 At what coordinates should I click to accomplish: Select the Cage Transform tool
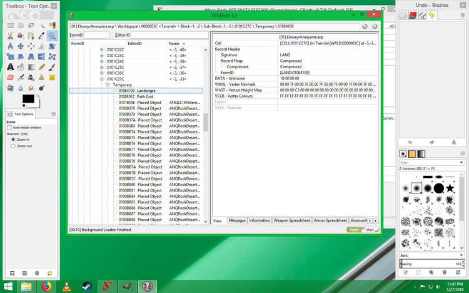(x=52, y=56)
